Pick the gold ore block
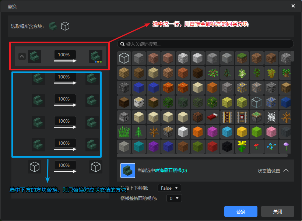The width and height of the screenshot is (302, 221). (x=242, y=88)
